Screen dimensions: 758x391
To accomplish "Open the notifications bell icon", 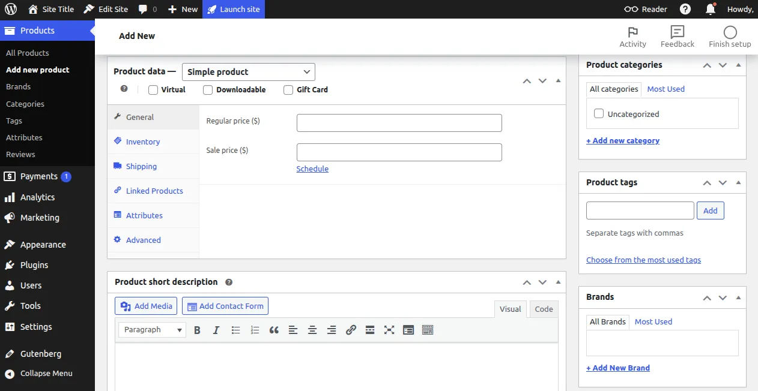I will (x=711, y=9).
